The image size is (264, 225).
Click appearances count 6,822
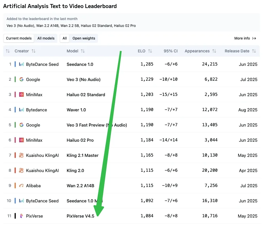pos(211,79)
